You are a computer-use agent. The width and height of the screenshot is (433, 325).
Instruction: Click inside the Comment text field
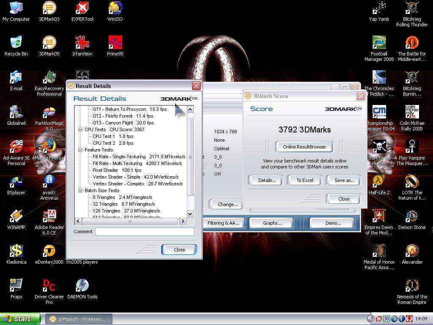(x=145, y=231)
